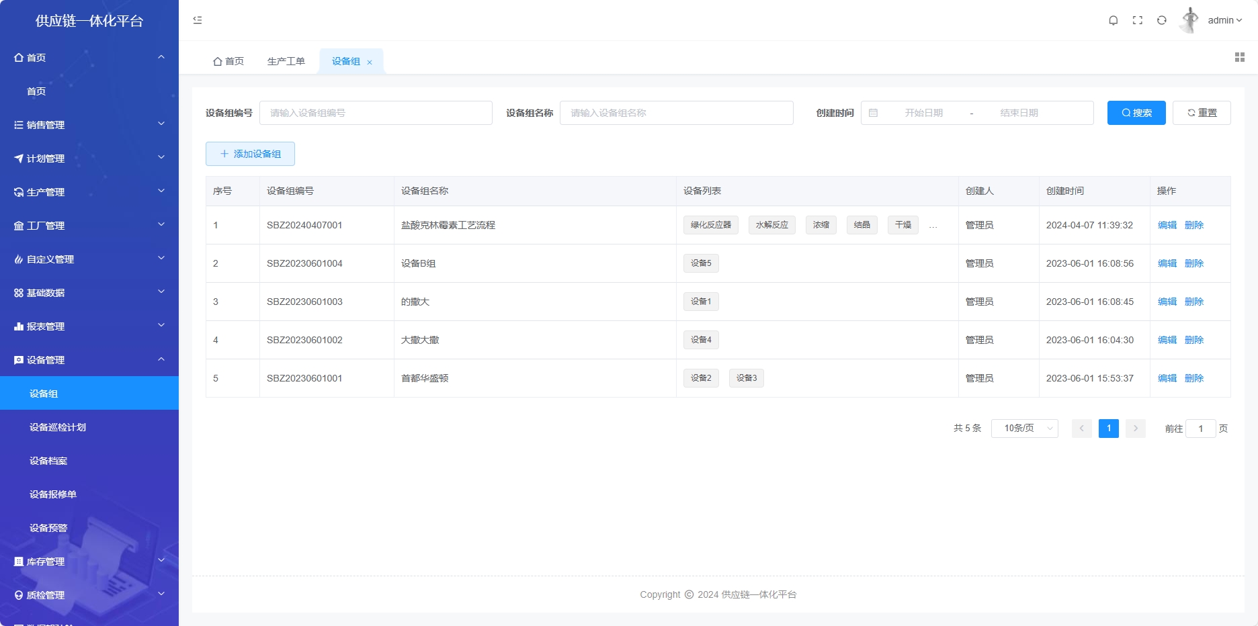This screenshot has width=1258, height=626.
Task: Open notifications bell icon
Action: (x=1114, y=20)
